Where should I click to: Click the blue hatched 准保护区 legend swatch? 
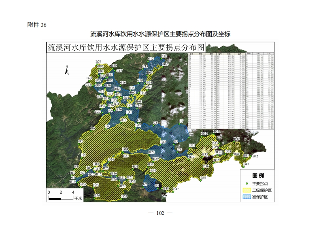point(247,197)
